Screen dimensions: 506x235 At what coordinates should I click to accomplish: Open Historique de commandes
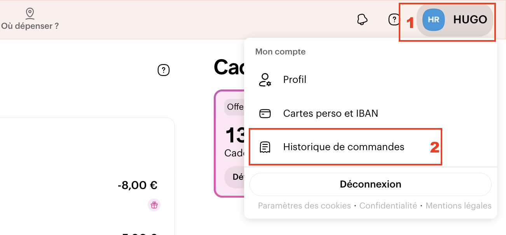(x=344, y=147)
